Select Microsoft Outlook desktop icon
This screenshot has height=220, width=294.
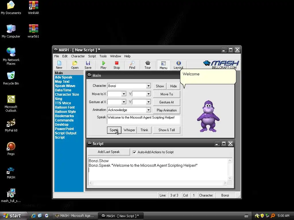point(11,103)
